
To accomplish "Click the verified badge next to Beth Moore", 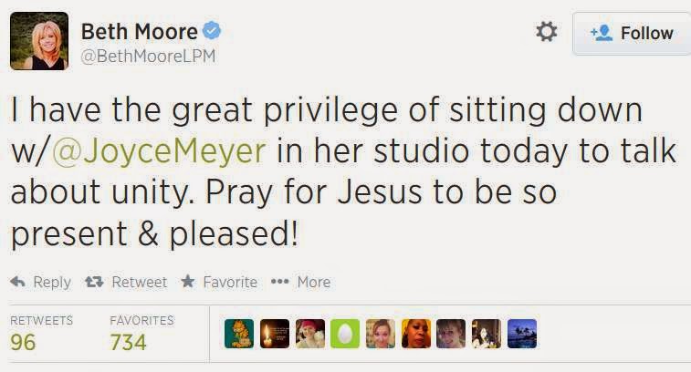I will click(213, 31).
